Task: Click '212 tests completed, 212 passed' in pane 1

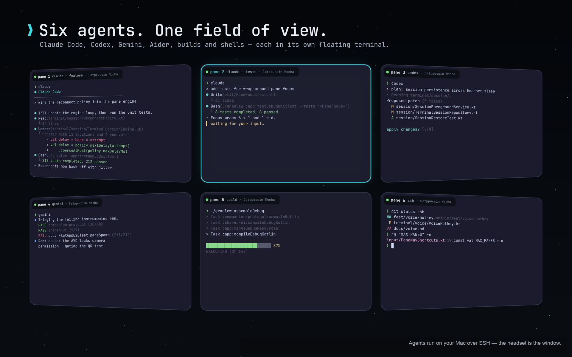Action: pyautogui.click(x=75, y=161)
